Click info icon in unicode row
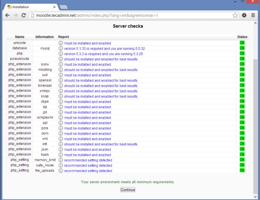The image size is (260, 200). point(61,43)
